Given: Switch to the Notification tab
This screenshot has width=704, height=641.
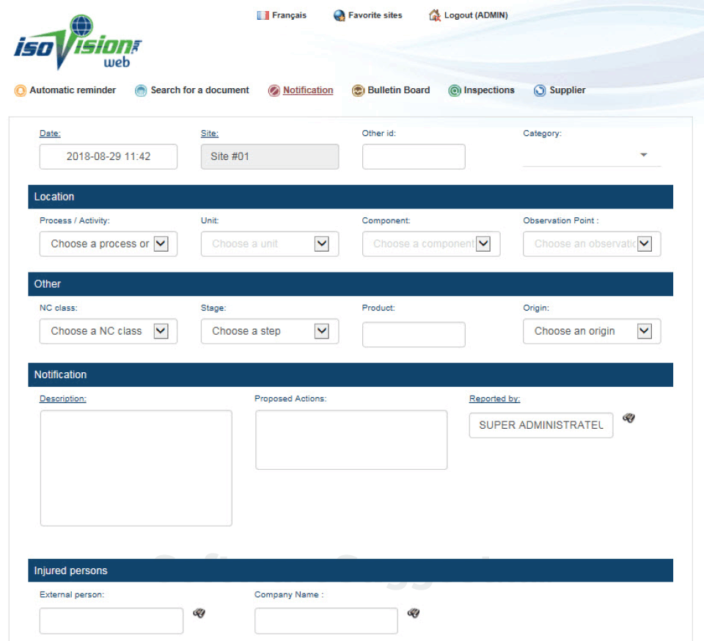Looking at the screenshot, I should click(307, 90).
